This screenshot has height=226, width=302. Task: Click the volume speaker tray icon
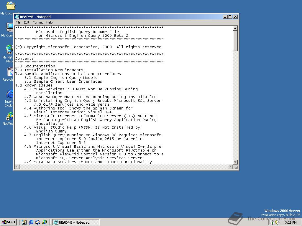277,222
